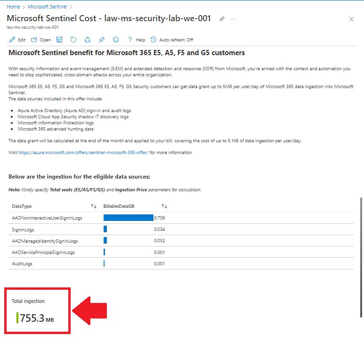Close the Microsoft Sentinel Cost blade
This screenshot has height=351, width=364.
pyautogui.click(x=351, y=19)
